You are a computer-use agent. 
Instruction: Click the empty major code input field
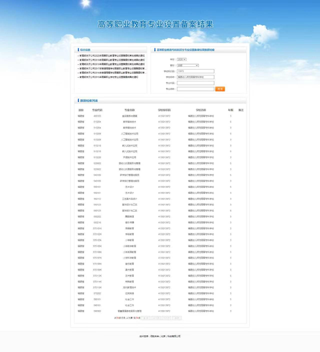click(x=195, y=83)
